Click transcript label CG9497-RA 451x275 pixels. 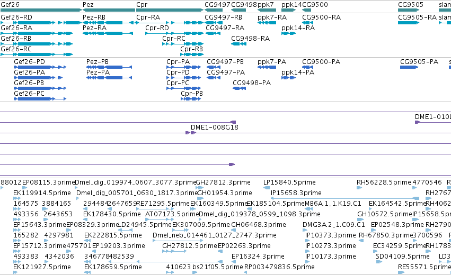(225, 28)
